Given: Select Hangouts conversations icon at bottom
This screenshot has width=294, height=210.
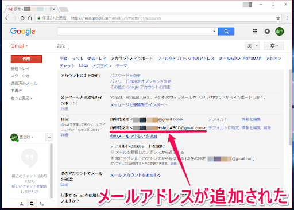Looking at the screenshot, I should tap(32, 204).
